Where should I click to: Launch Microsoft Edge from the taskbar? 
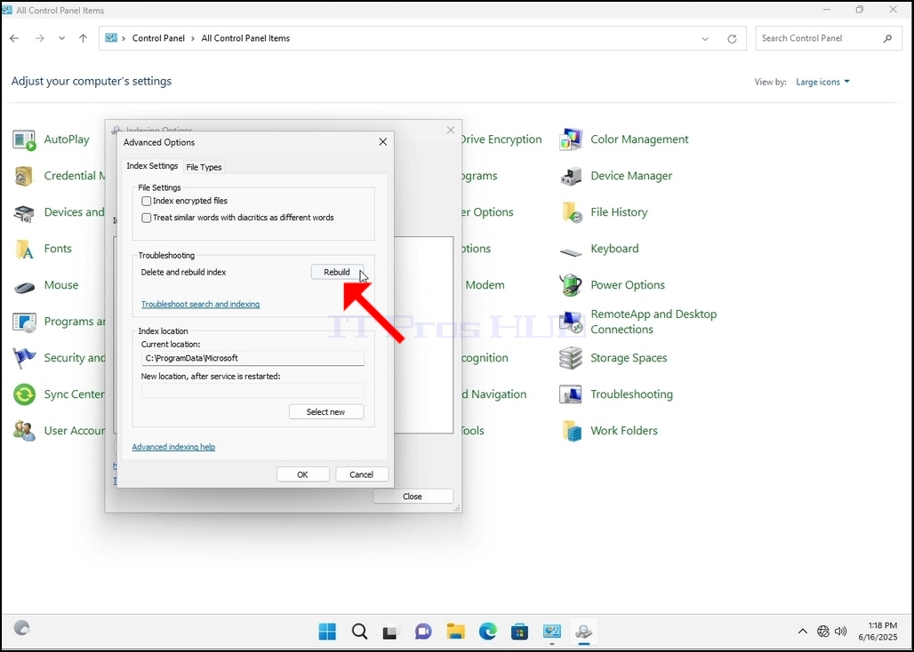click(x=488, y=631)
